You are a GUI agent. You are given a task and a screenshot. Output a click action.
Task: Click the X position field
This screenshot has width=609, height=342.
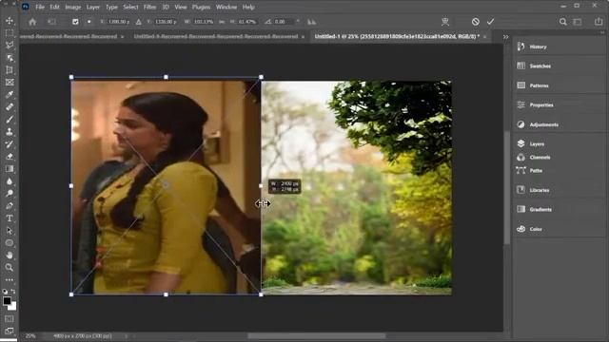[x=118, y=22]
